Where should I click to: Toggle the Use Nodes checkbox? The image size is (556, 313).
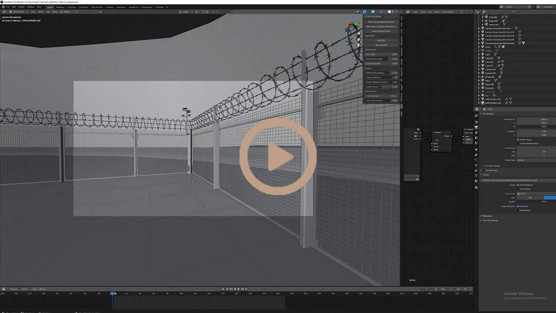point(443,11)
